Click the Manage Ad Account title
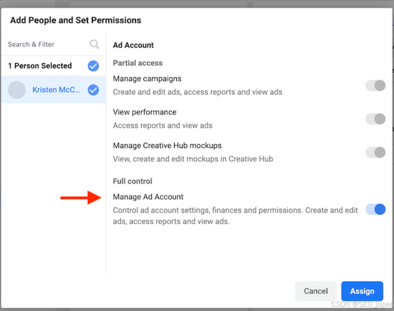This screenshot has height=311, width=394. 148,197
